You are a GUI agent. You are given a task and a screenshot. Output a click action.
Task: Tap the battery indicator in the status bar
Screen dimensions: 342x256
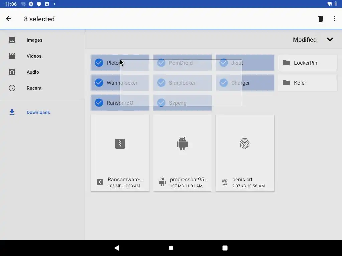click(x=336, y=4)
